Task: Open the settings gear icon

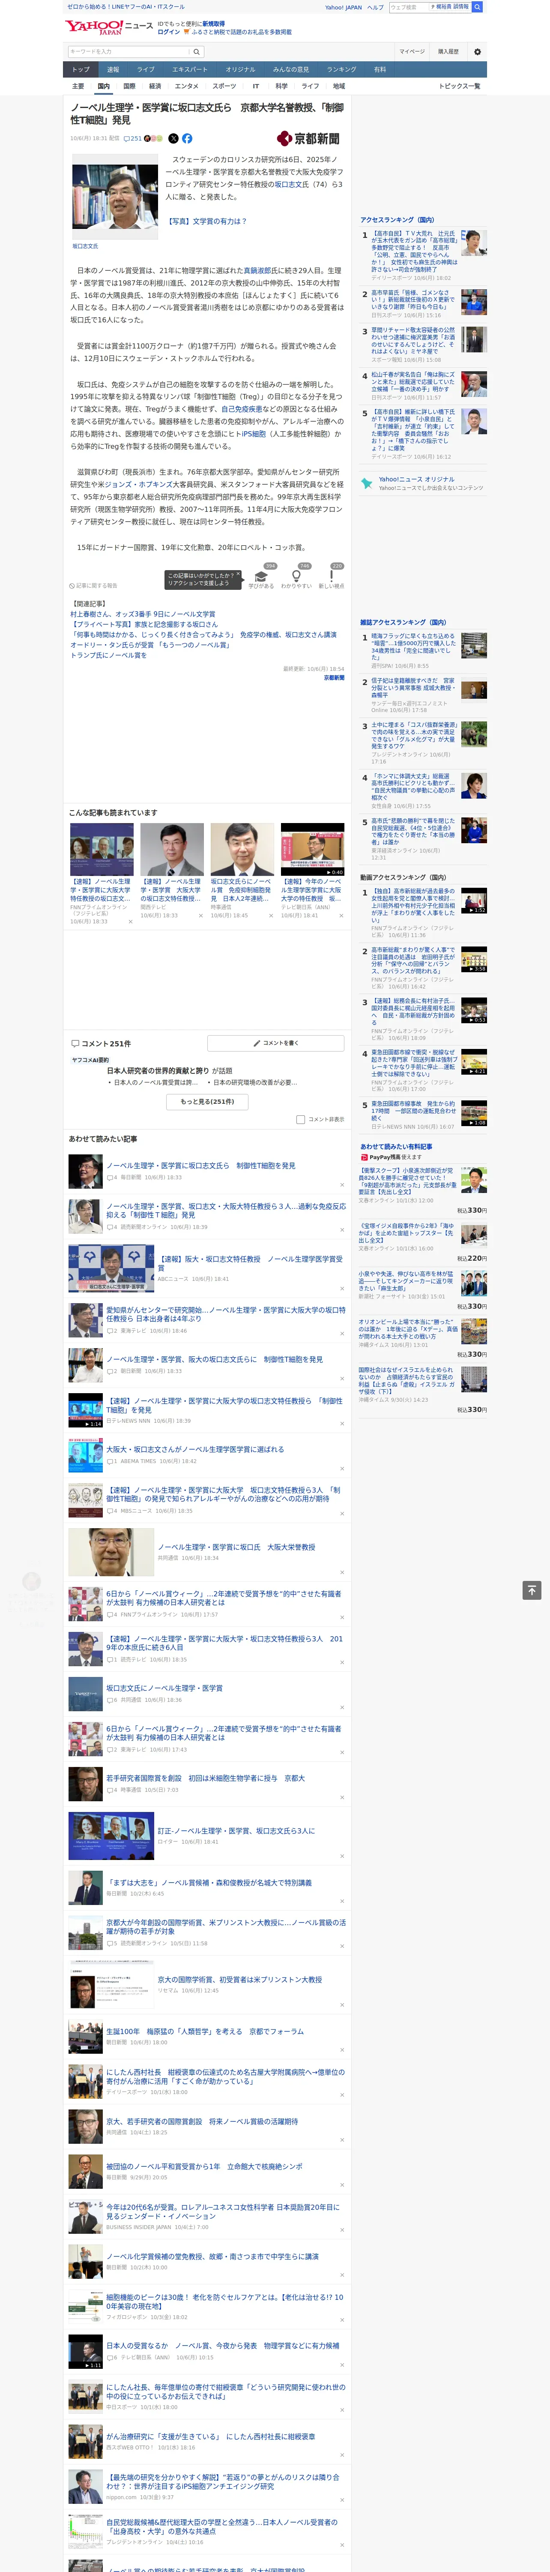Action: tap(477, 52)
